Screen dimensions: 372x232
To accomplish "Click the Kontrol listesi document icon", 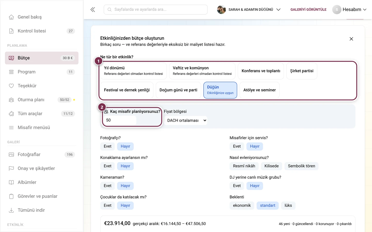I will coord(11,31).
